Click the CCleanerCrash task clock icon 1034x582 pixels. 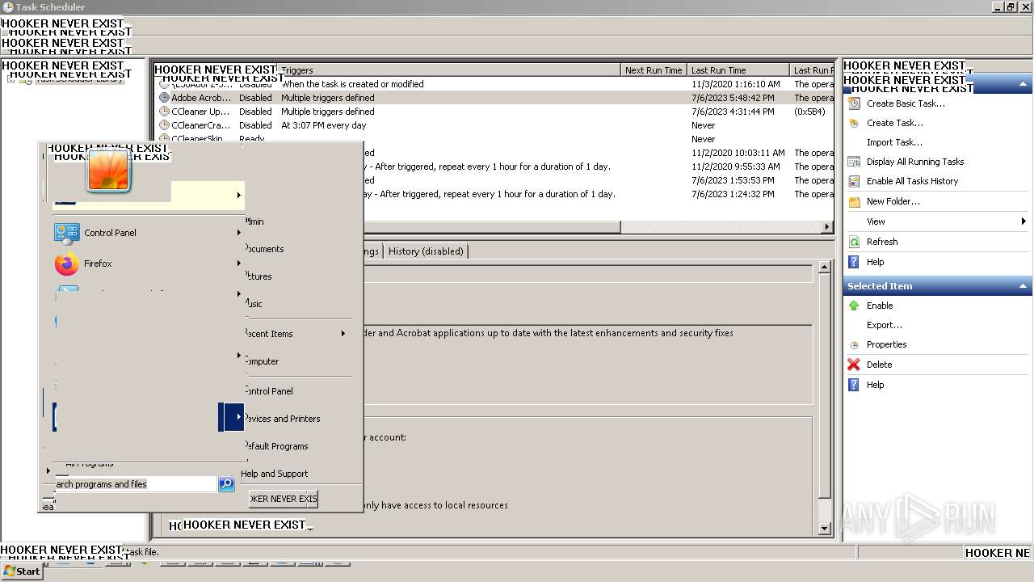(x=164, y=125)
